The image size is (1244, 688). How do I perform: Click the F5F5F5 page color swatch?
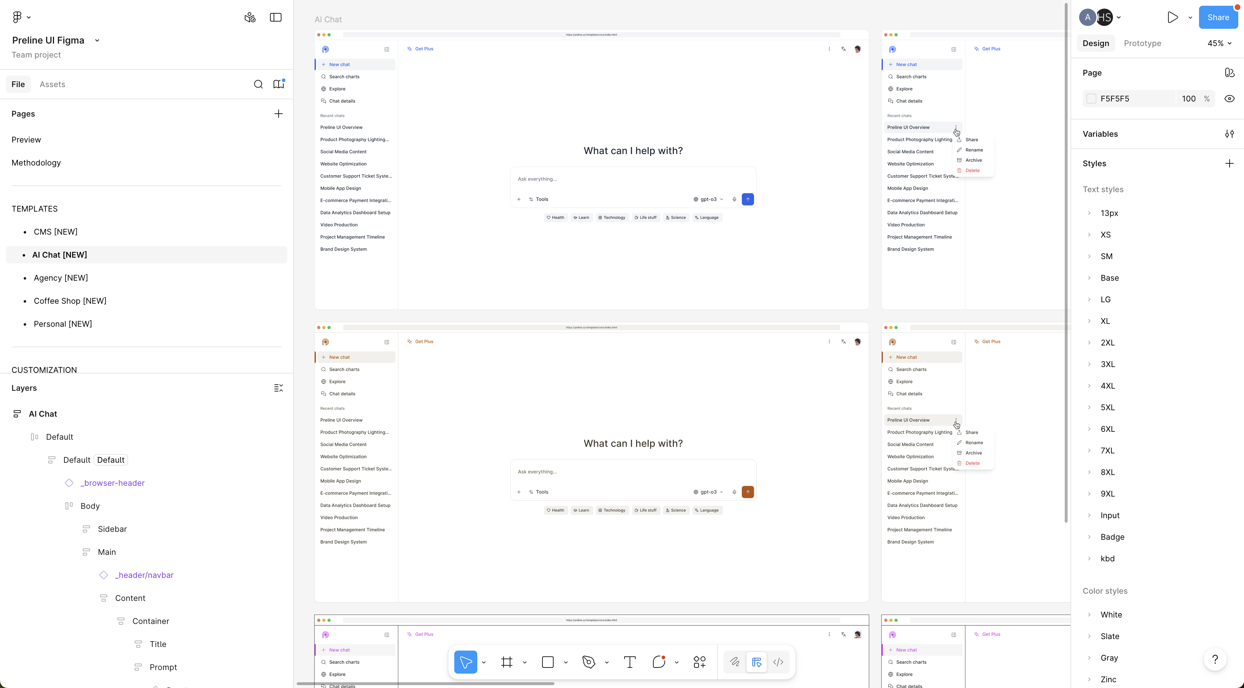click(1091, 99)
